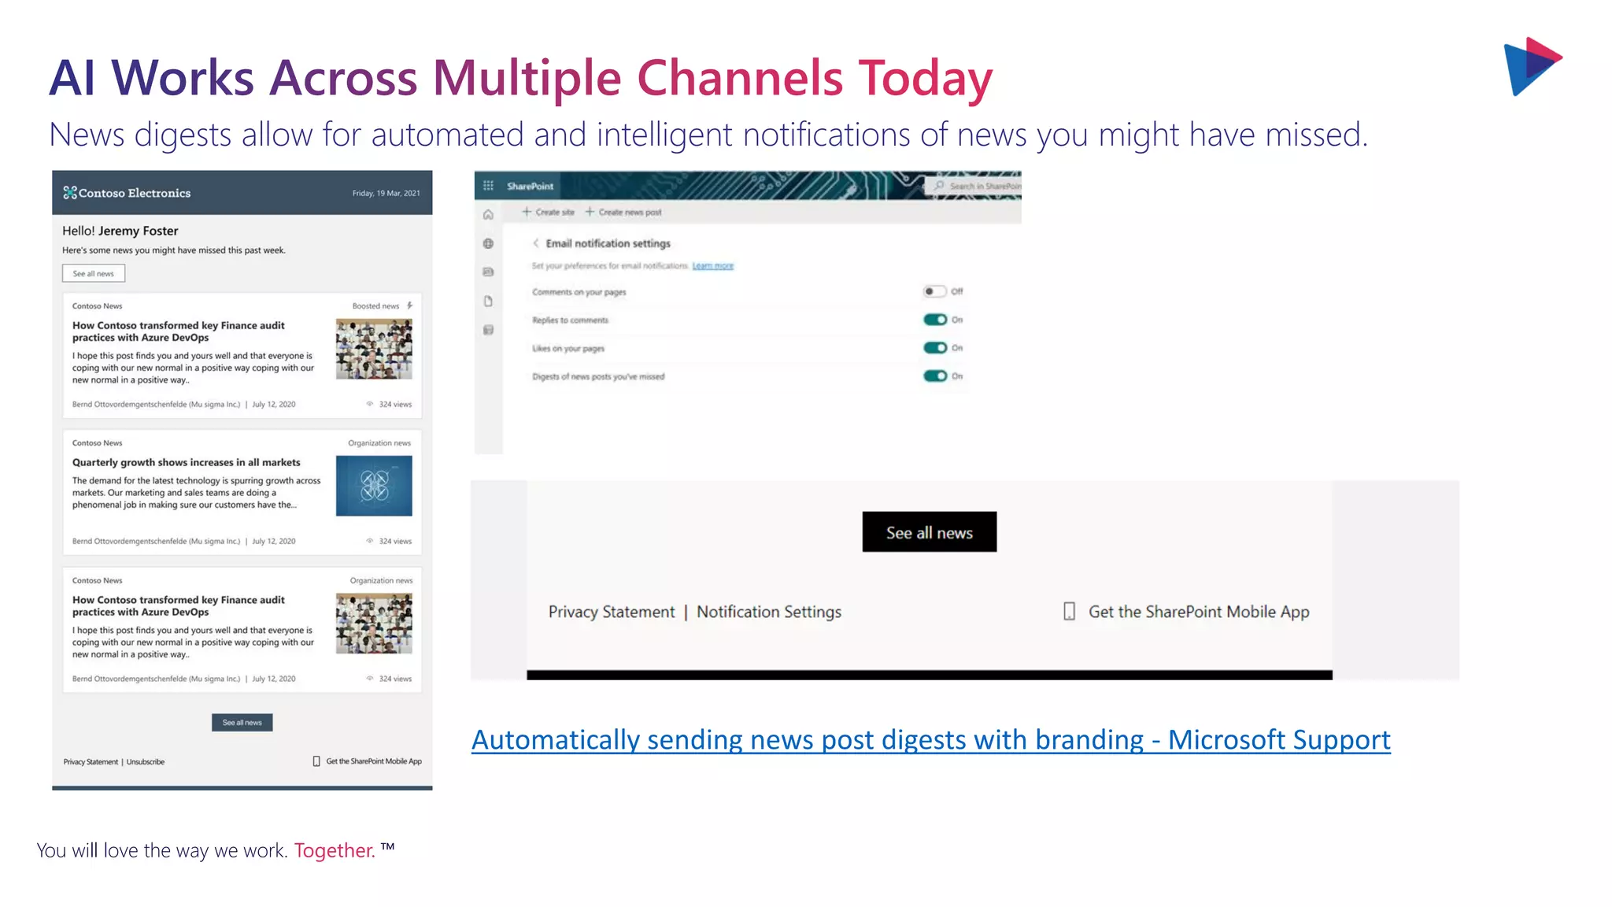Open the lists icon in SharePoint sidebar
1612x907 pixels.
(488, 330)
